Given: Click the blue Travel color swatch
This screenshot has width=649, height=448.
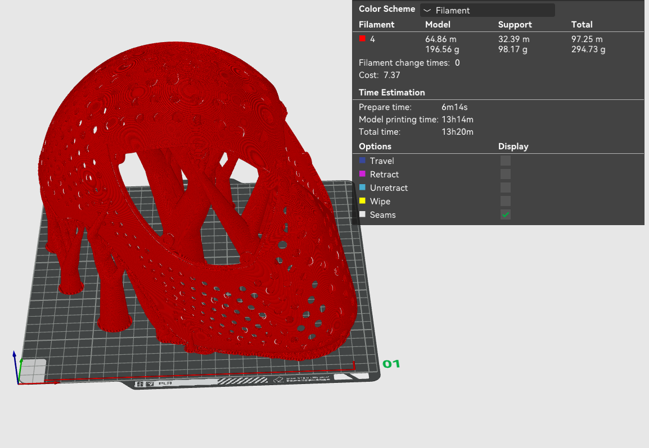Looking at the screenshot, I should (x=362, y=161).
